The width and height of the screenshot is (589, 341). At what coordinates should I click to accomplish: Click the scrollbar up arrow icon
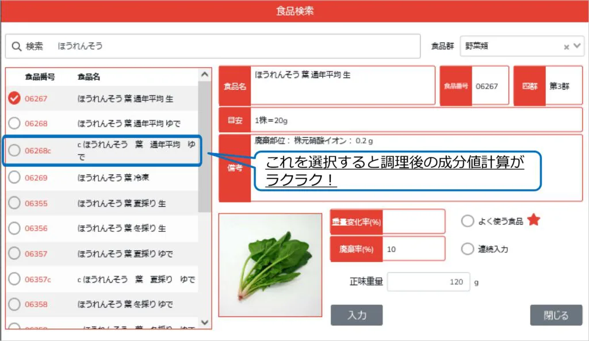pyautogui.click(x=204, y=74)
